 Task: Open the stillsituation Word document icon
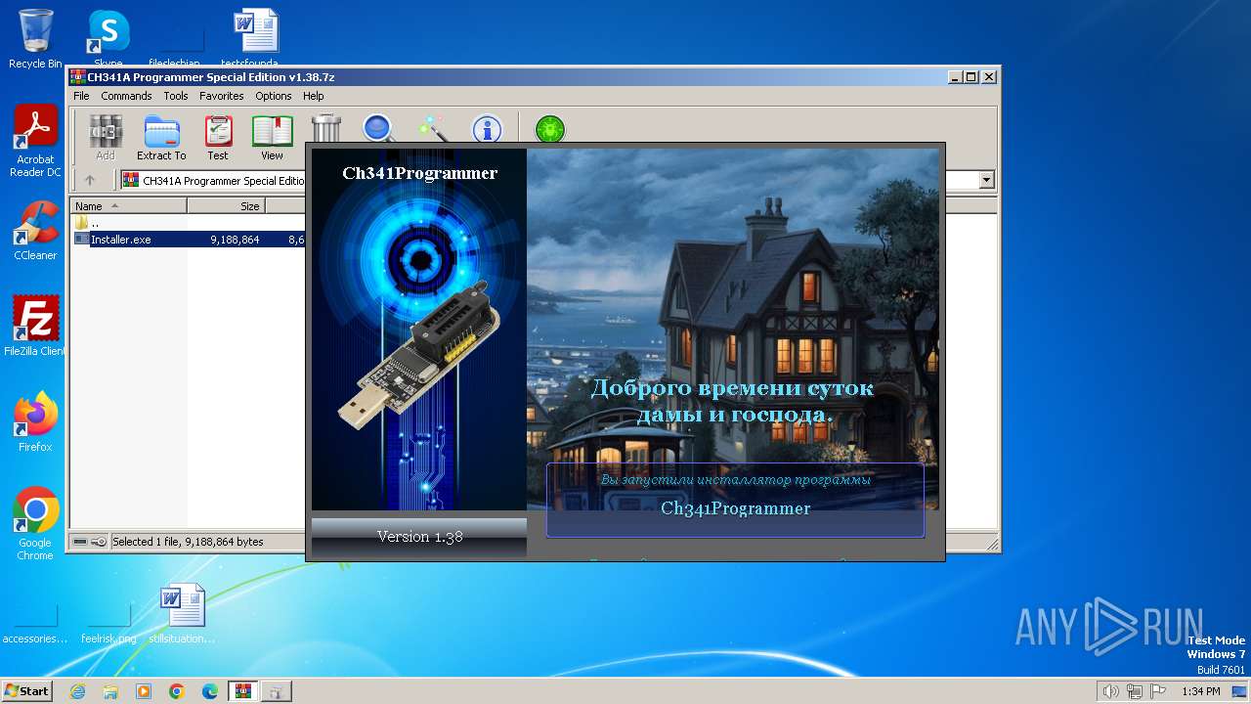182,614
